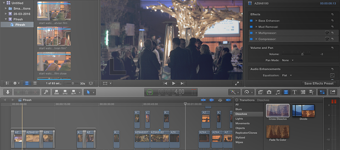The height and width of the screenshot is (150, 340).
Task: Open the Titles browser icon
Action: (294, 92)
